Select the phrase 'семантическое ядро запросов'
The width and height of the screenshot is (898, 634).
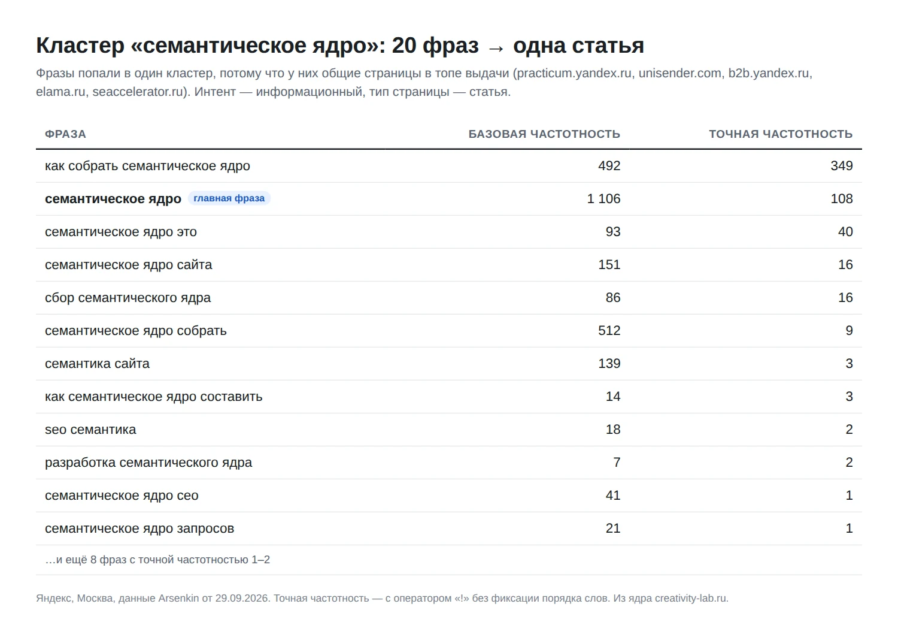point(139,529)
